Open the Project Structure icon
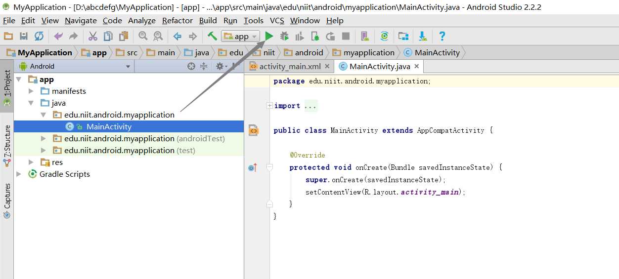 [403, 36]
